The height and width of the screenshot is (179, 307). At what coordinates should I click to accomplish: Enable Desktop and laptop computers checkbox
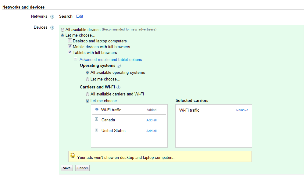point(70,41)
